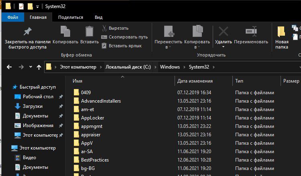Go up one folder level
This screenshot has height=176, width=301.
pyautogui.click(x=39, y=67)
